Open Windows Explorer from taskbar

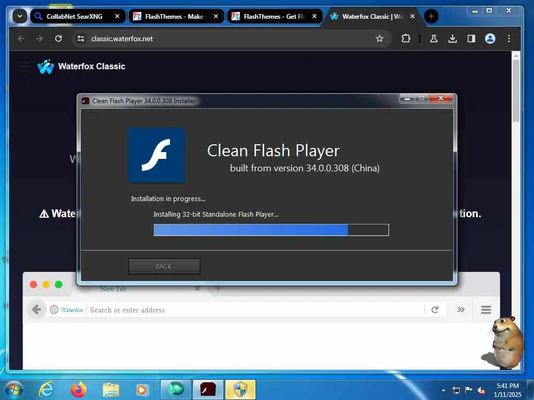pyautogui.click(x=111, y=390)
